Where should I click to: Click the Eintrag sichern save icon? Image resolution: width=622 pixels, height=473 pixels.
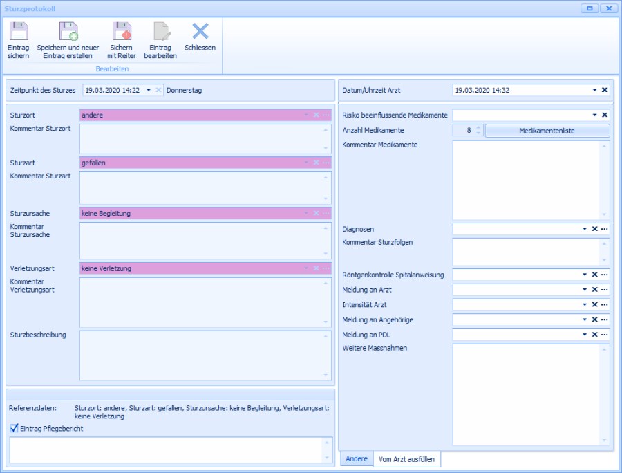pyautogui.click(x=19, y=32)
